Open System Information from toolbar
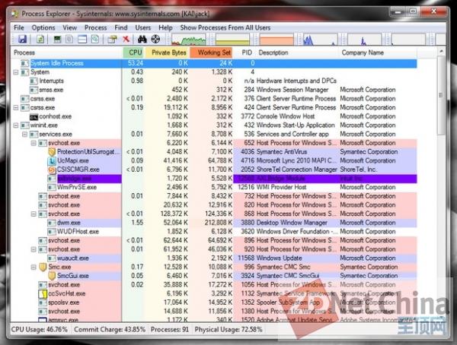 tap(57, 39)
